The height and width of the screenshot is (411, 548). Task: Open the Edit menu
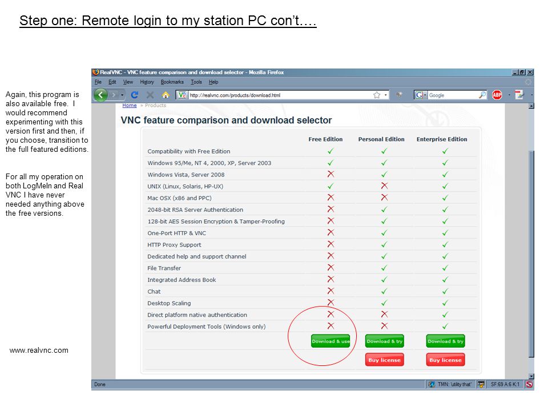[x=112, y=82]
